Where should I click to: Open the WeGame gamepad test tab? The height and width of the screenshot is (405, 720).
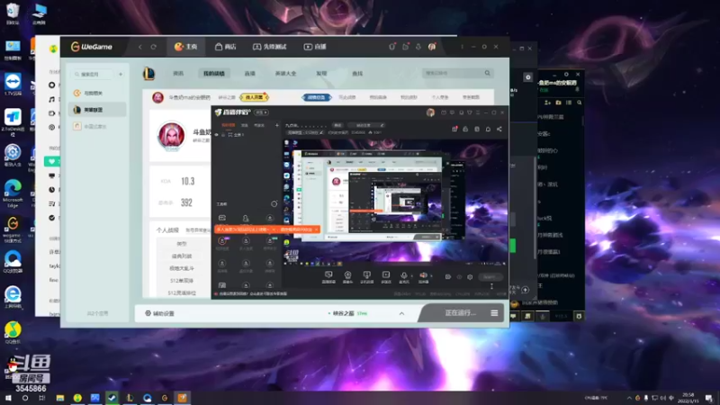tap(269, 47)
